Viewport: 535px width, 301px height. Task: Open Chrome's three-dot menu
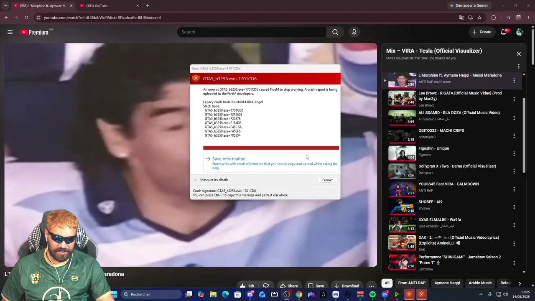pyautogui.click(x=529, y=18)
